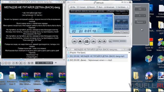The image size is (164, 92).
Task: Start the JetAudio timer
Action: 118,28
